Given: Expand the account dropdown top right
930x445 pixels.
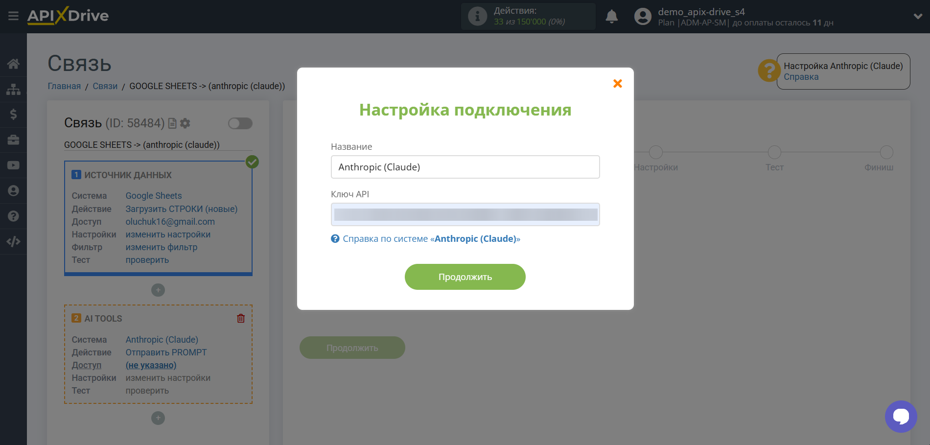Looking at the screenshot, I should point(918,15).
